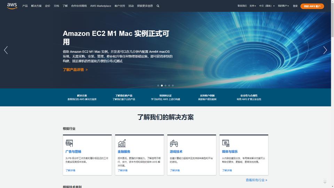
Task: Click the 广告与营销 heading link
Action: point(73,151)
